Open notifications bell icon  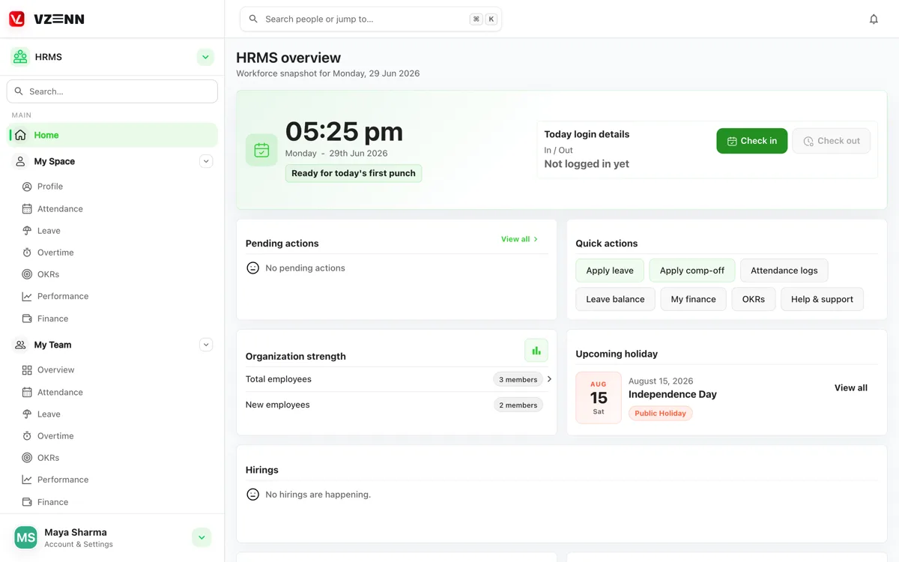tap(874, 19)
